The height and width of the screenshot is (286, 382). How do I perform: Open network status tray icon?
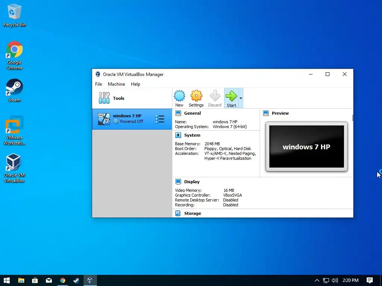click(326, 280)
